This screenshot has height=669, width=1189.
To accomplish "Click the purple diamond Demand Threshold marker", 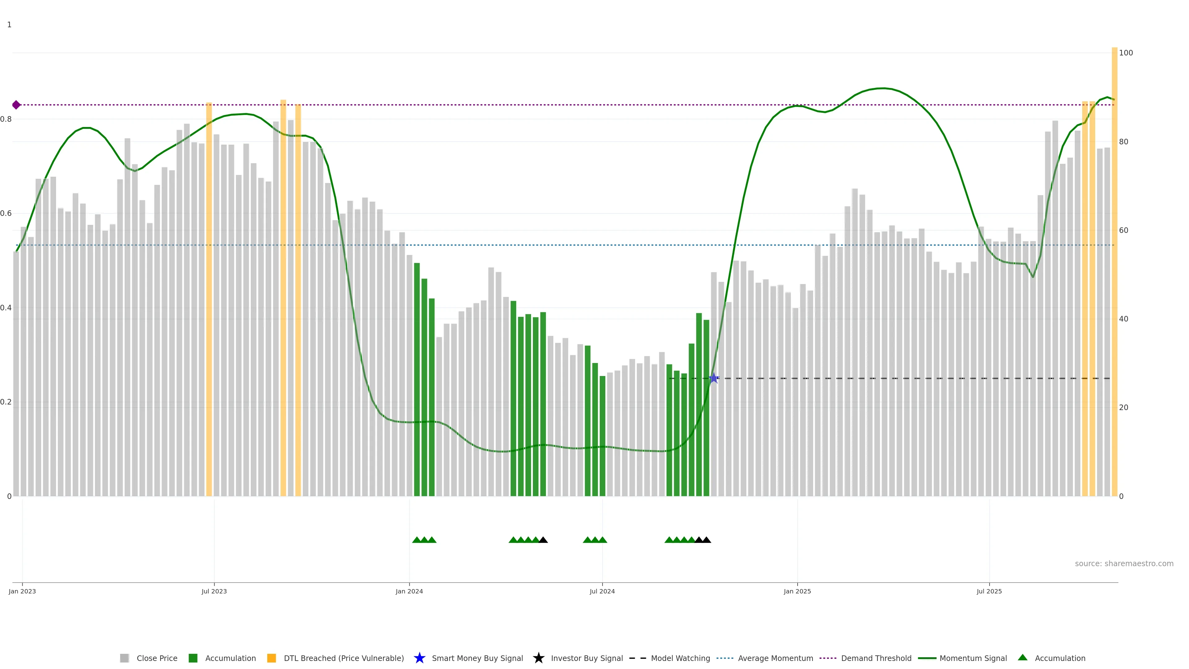I will (x=16, y=105).
